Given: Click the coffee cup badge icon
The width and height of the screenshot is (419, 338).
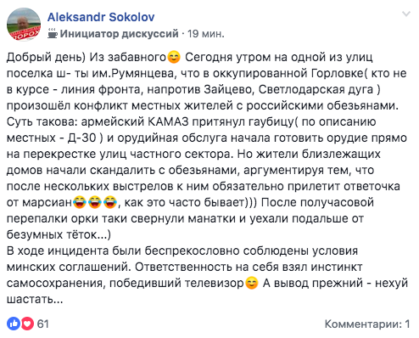Looking at the screenshot, I should point(53,33).
